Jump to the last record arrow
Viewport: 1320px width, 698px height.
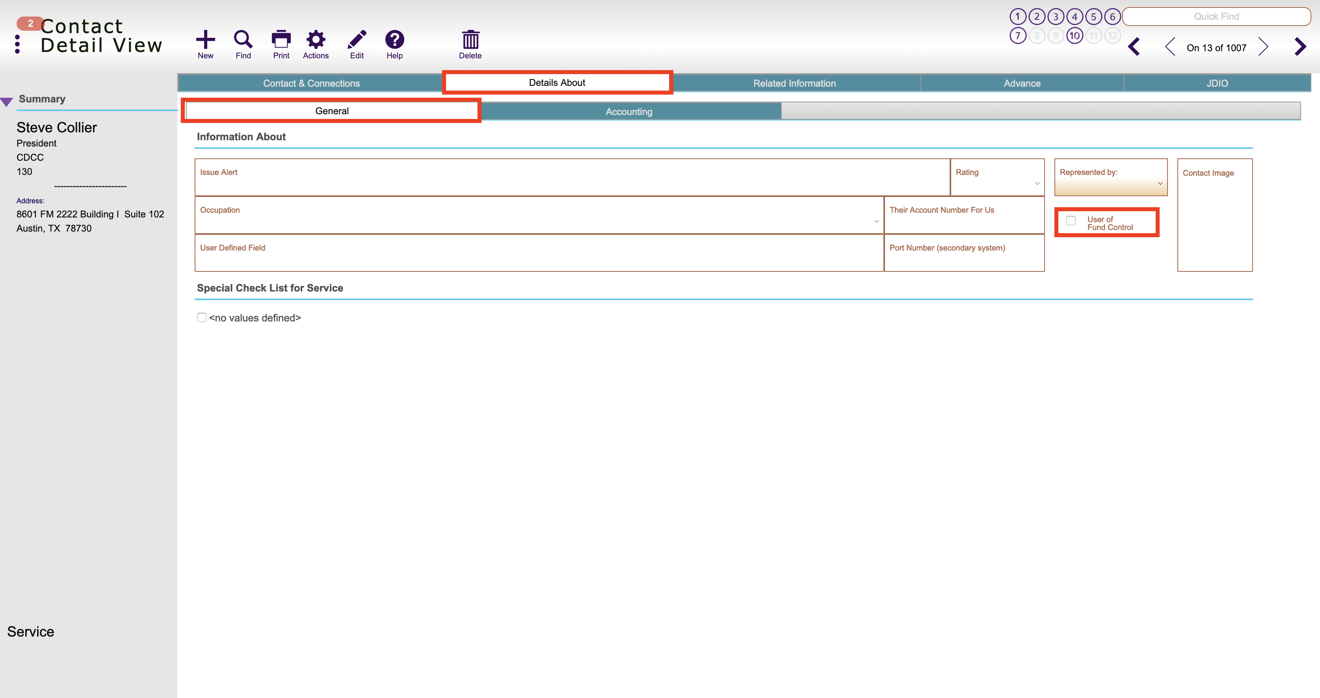coord(1300,46)
